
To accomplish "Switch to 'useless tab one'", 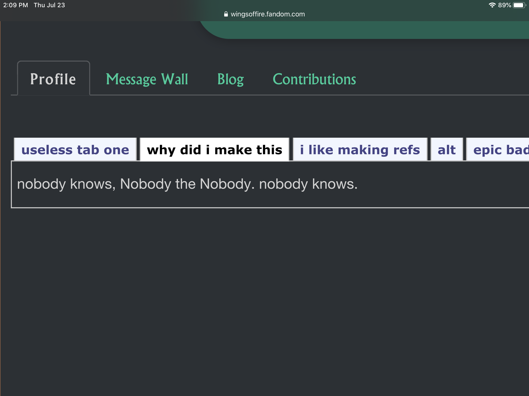I will (75, 150).
